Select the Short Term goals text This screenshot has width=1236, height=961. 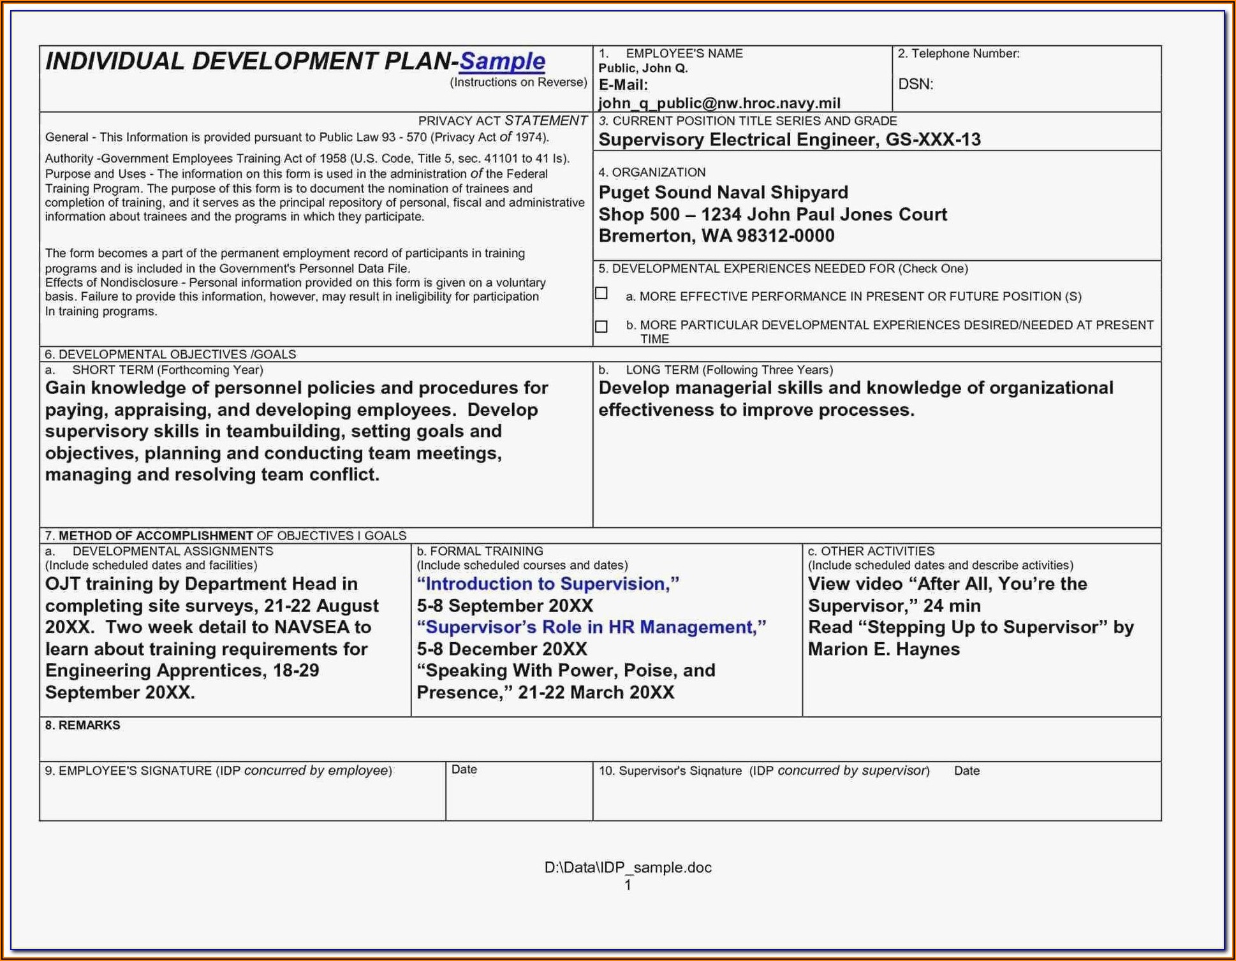tap(297, 431)
